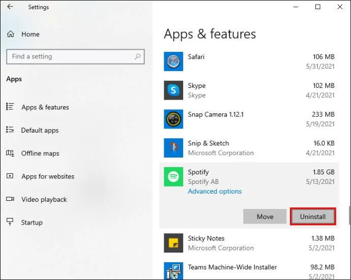Screen dimensions: 351x280
Task: Click the apps list vertical scrollbar
Action: coord(349,214)
